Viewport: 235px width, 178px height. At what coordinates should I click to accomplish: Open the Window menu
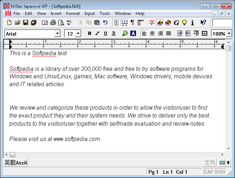click(123, 14)
